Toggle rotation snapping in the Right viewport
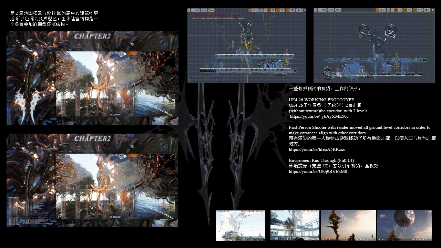The width and height of the screenshot is (441, 248). click(405, 10)
